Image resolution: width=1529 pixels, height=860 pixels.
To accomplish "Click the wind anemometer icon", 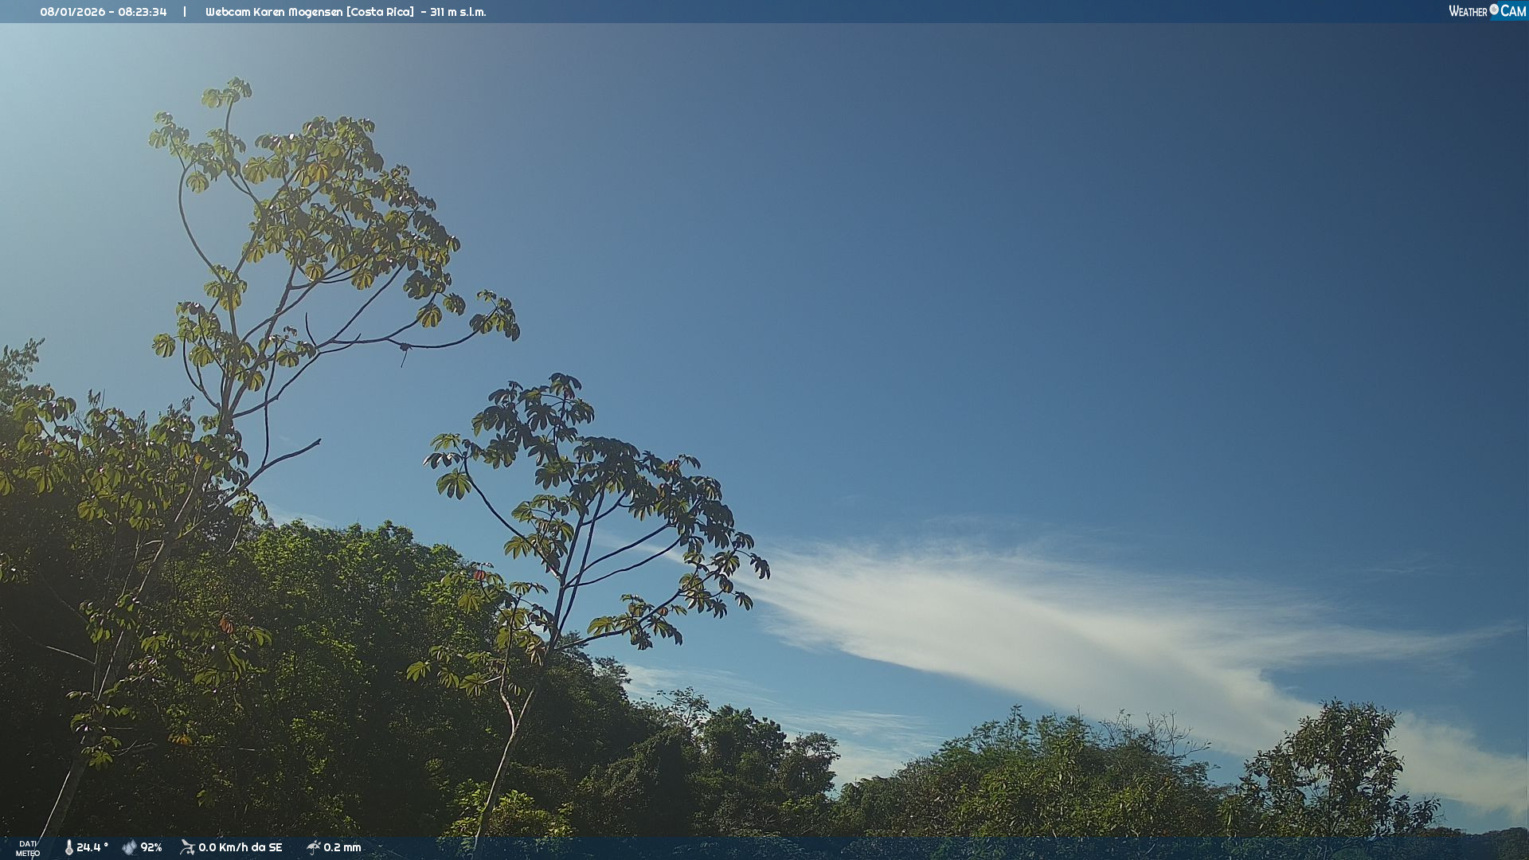I will pos(187,847).
